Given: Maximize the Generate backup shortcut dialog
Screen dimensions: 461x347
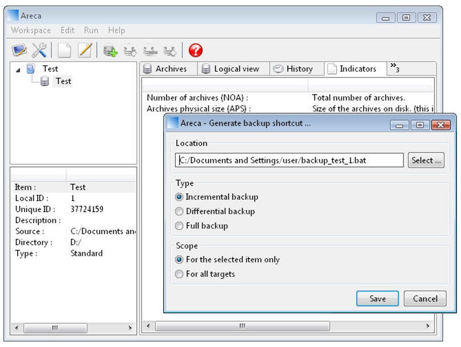Looking at the screenshot, I should coord(420,125).
